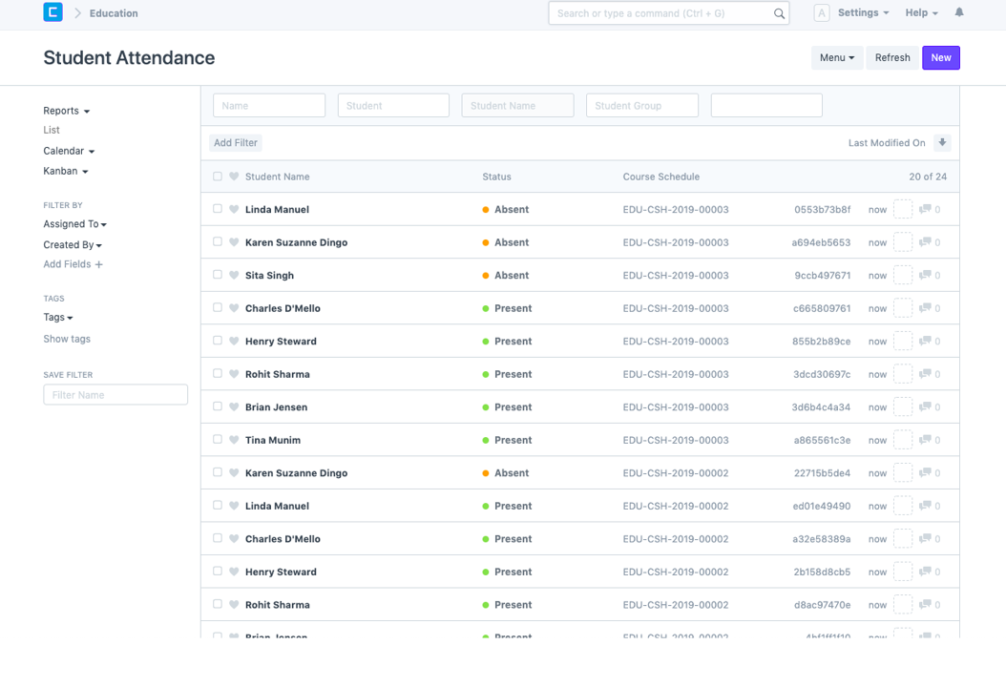The width and height of the screenshot is (1006, 687).
Task: Toggle sort direction arrow button
Action: (x=942, y=143)
